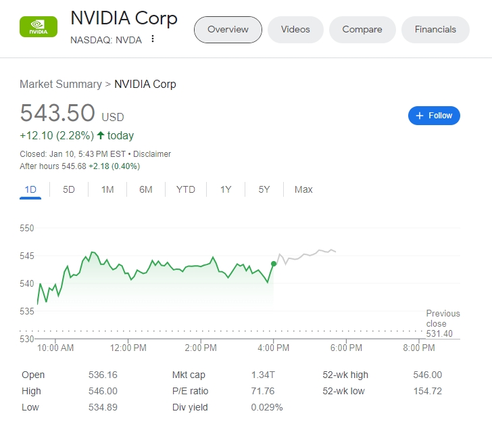Image resolution: width=492 pixels, height=422 pixels.
Task: Click the Previous close label
Action: [443, 318]
